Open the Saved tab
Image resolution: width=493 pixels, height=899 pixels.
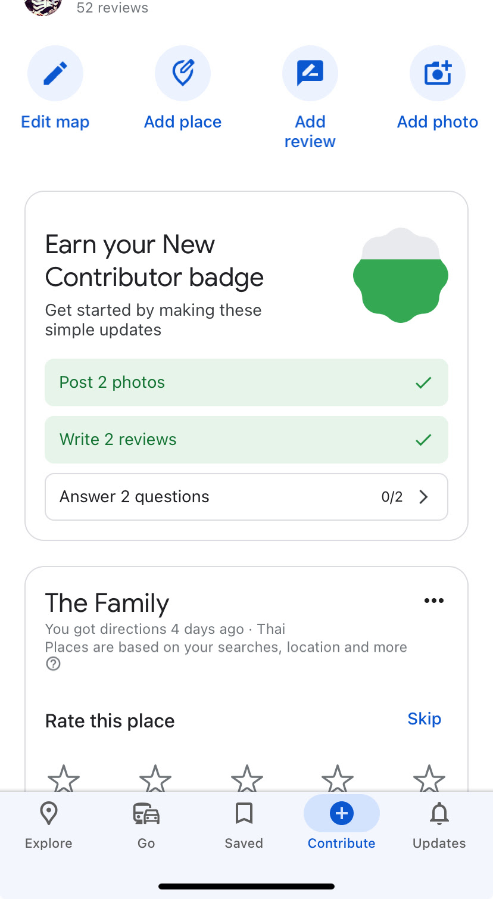(x=244, y=824)
